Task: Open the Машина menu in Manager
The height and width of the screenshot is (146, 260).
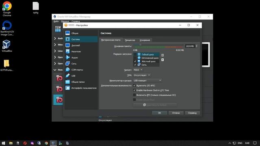Action: (x=65, y=21)
